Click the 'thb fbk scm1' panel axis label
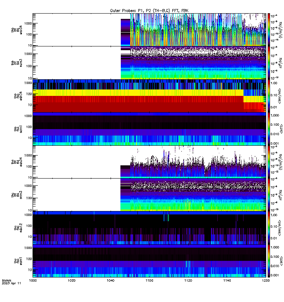Screen dimensions: 284x302 [18, 129]
